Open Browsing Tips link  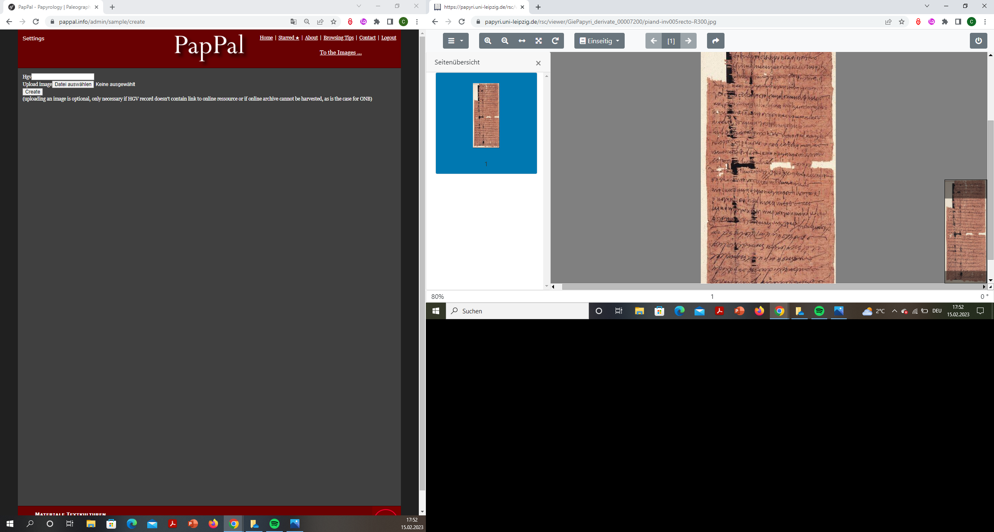[338, 38]
